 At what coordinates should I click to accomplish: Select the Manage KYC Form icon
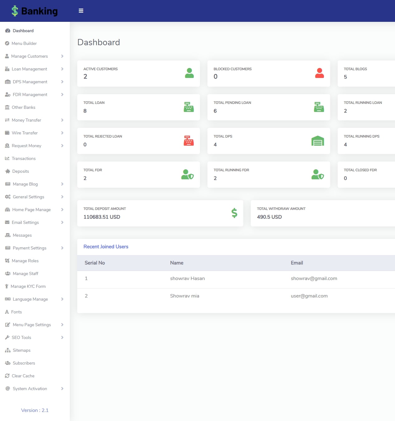(x=7, y=286)
